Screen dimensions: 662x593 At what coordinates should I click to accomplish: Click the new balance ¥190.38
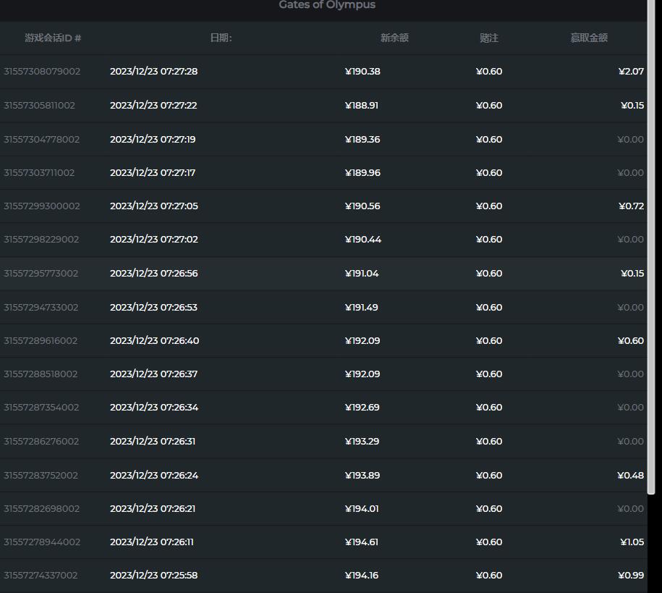(362, 72)
